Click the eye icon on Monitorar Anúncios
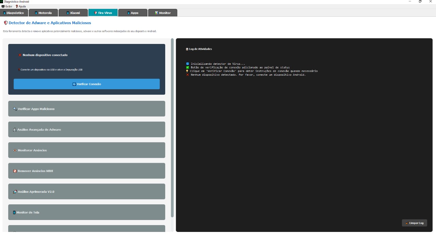 [15, 150]
